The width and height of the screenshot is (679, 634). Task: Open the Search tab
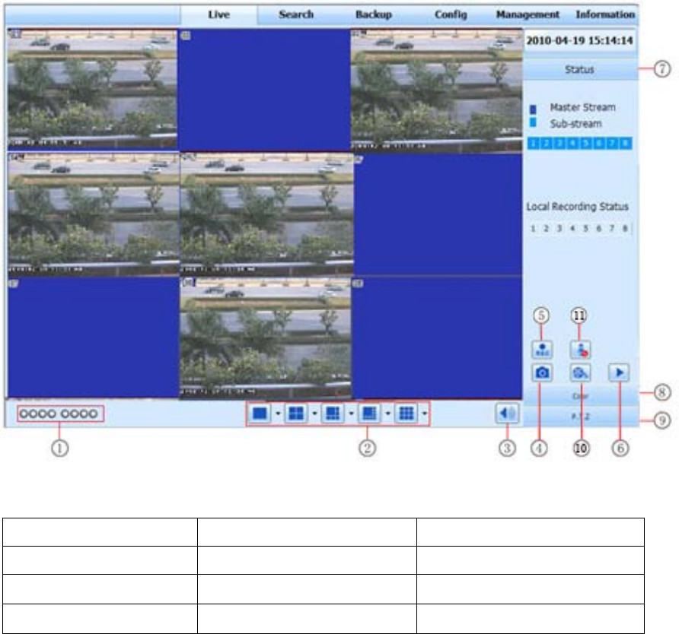coord(296,14)
